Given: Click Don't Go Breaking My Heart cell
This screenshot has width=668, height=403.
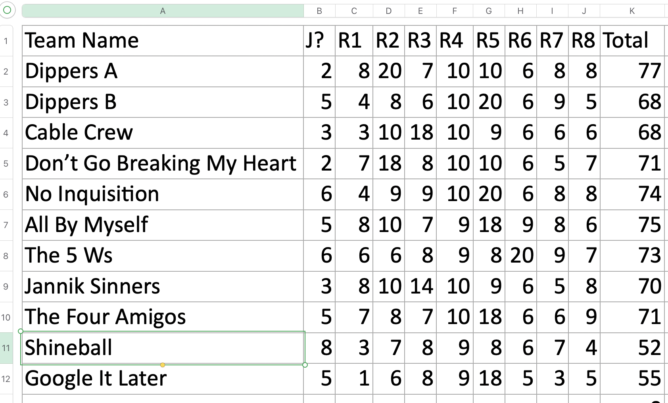Looking at the screenshot, I should click(163, 163).
